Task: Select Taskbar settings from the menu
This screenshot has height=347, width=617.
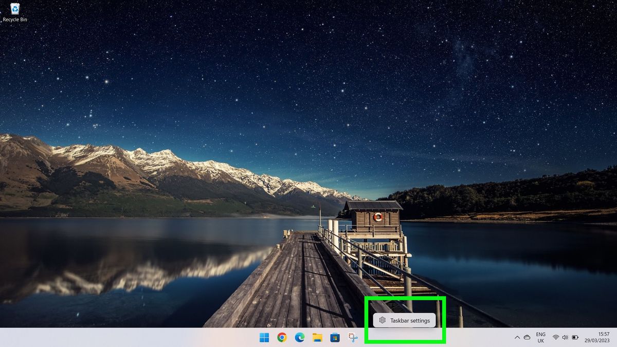Action: click(410, 320)
